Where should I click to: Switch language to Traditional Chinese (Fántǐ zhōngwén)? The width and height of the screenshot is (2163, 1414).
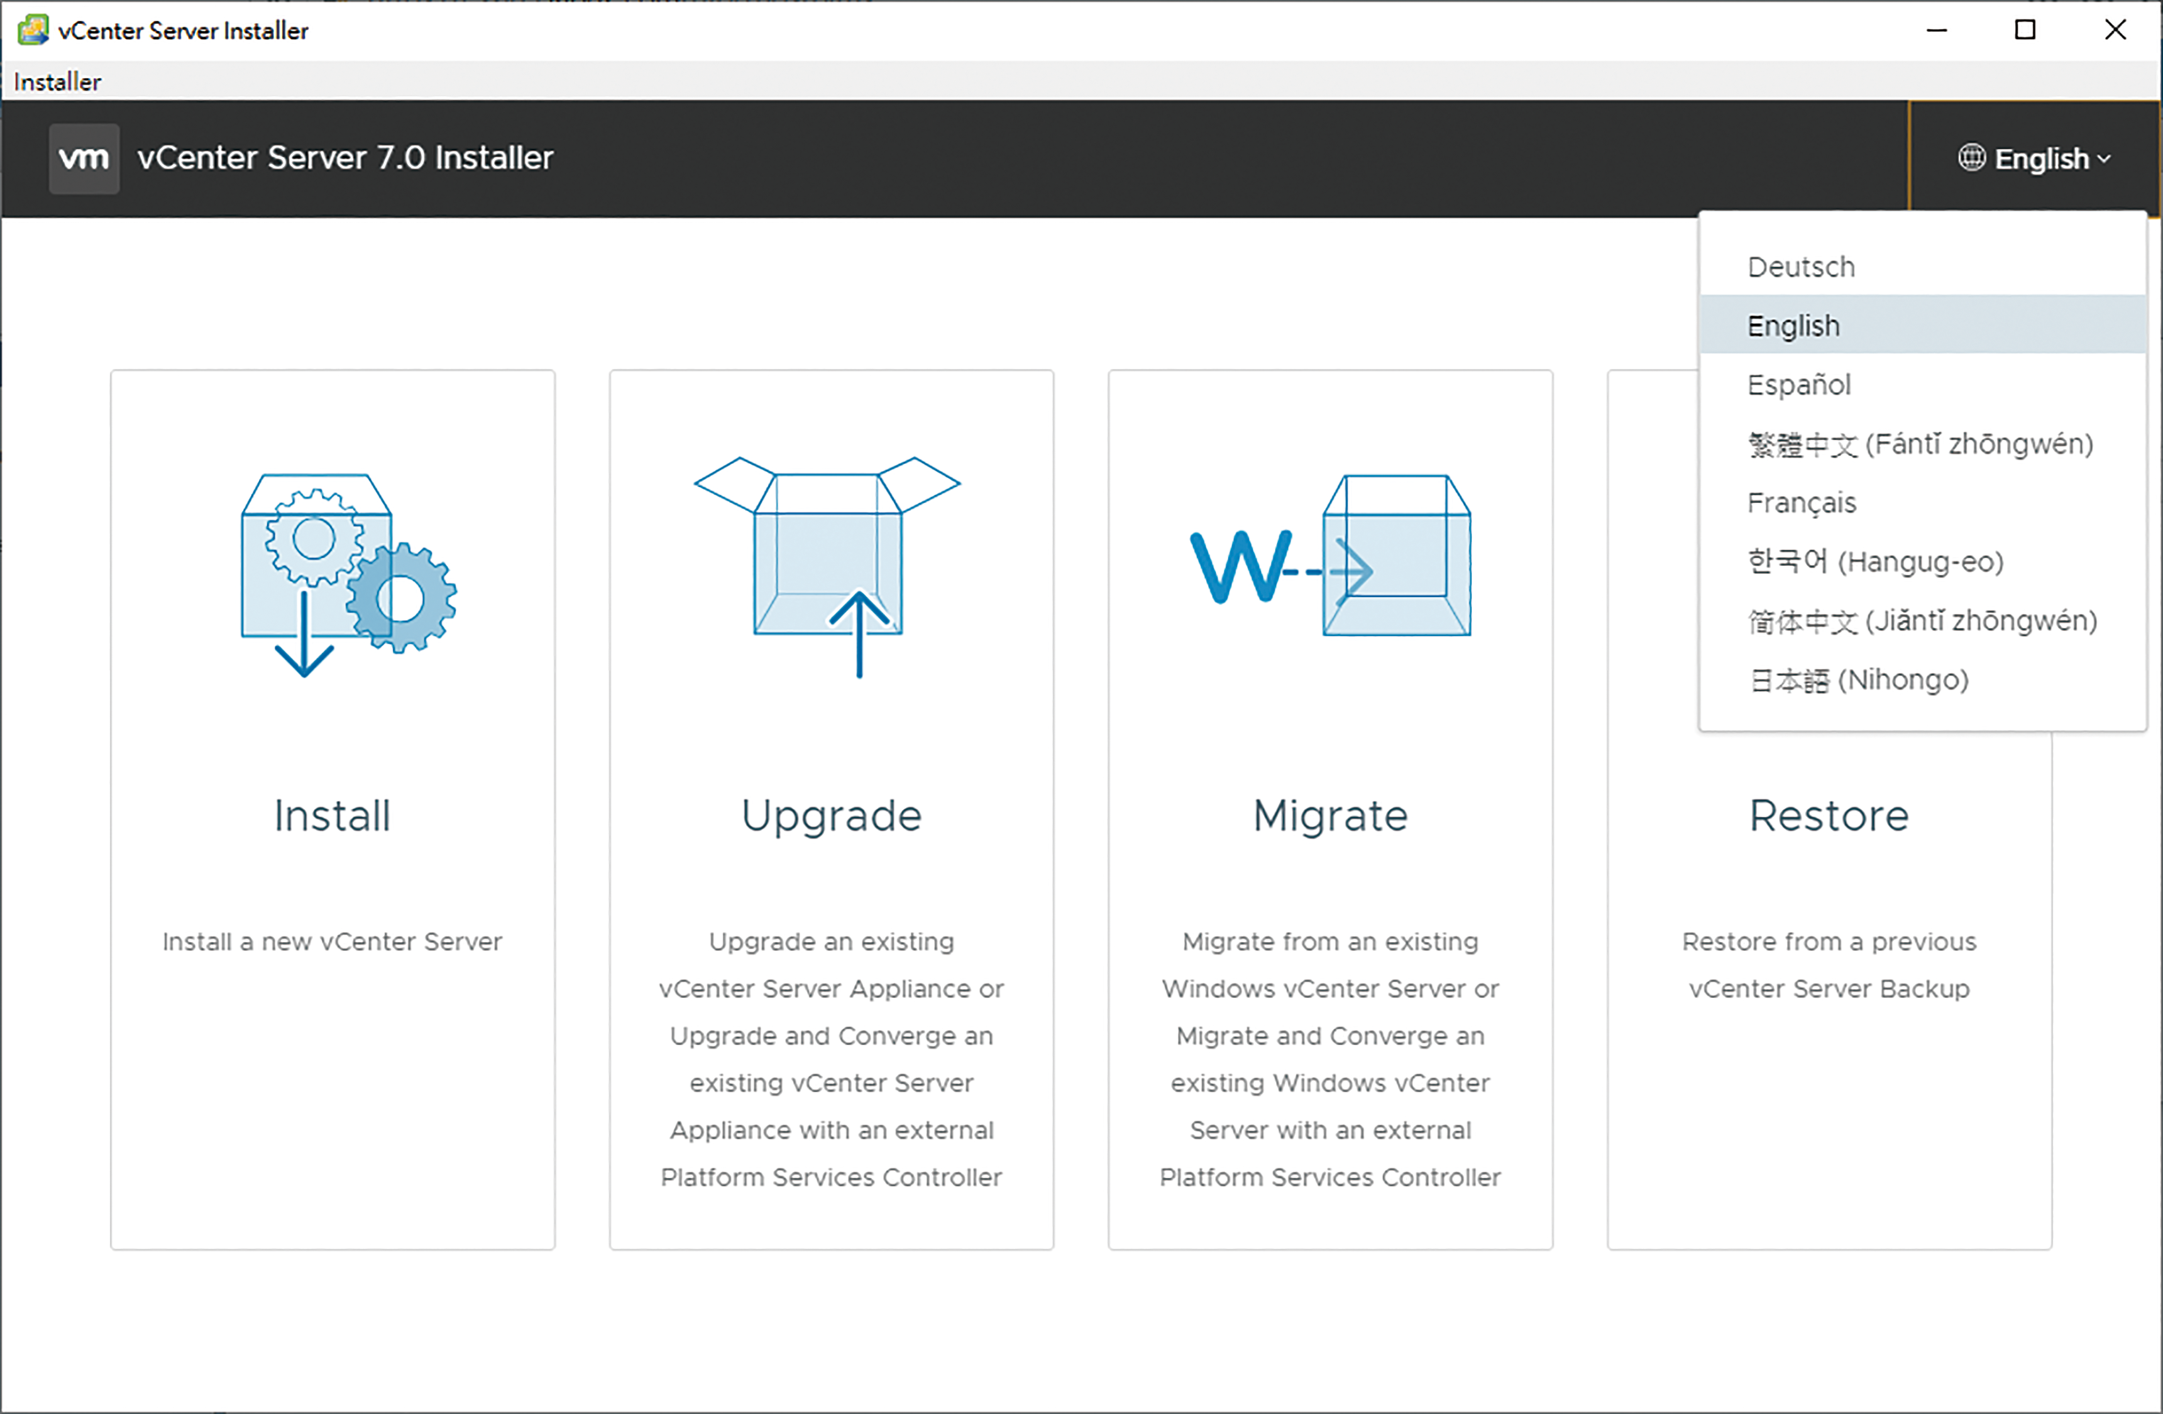pos(1922,444)
